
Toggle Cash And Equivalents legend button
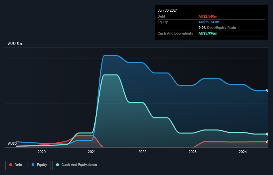pos(76,165)
